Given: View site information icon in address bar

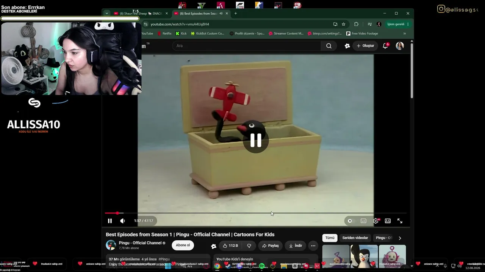Looking at the screenshot, I should [x=146, y=24].
